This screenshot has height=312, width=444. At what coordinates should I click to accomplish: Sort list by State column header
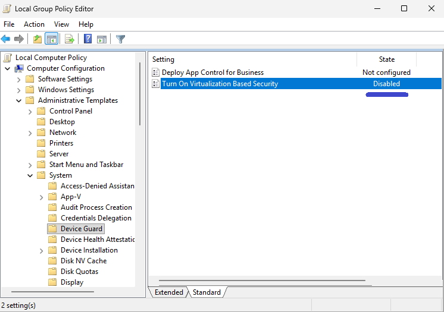[x=386, y=59]
